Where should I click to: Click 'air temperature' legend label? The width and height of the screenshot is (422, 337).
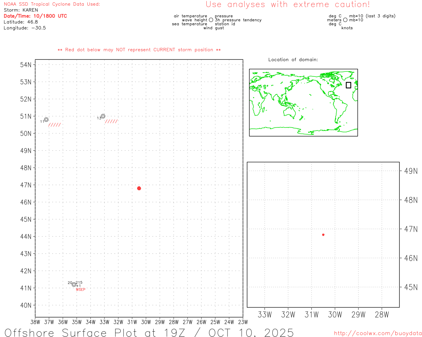(191, 16)
